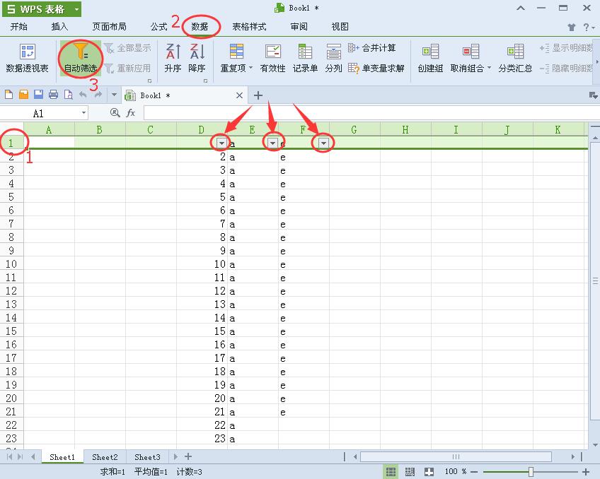Click the zoom in plus button

tap(585, 472)
